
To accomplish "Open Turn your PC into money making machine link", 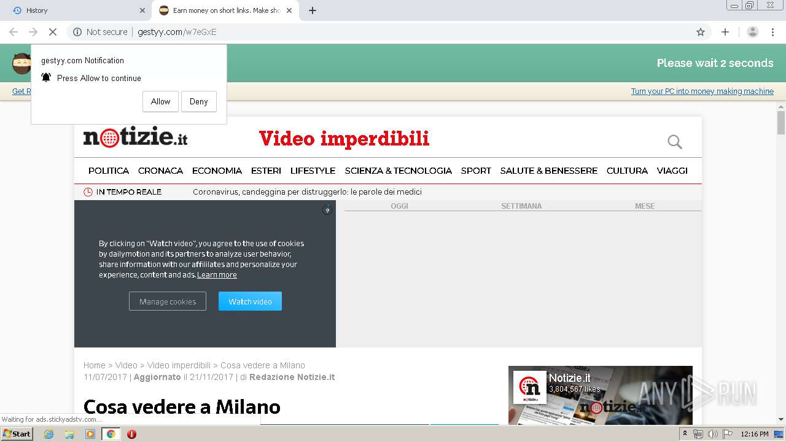I will pyautogui.click(x=702, y=91).
